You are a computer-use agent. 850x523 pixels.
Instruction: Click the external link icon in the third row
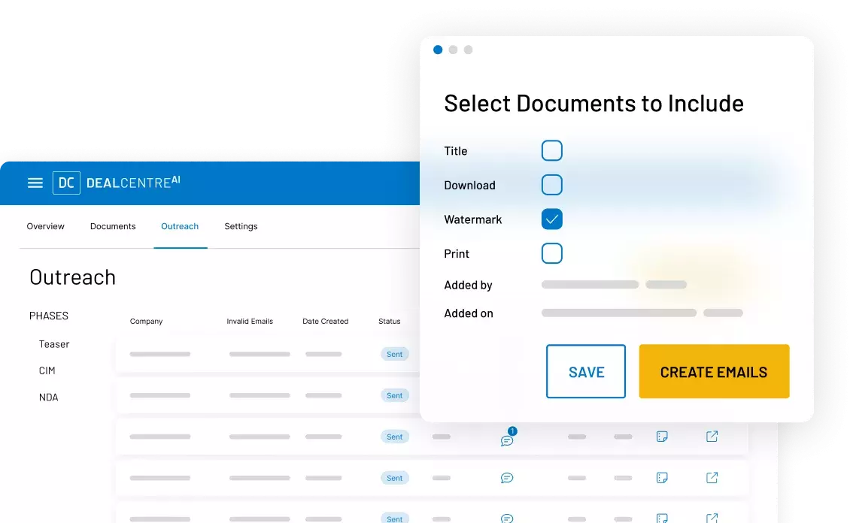point(712,437)
